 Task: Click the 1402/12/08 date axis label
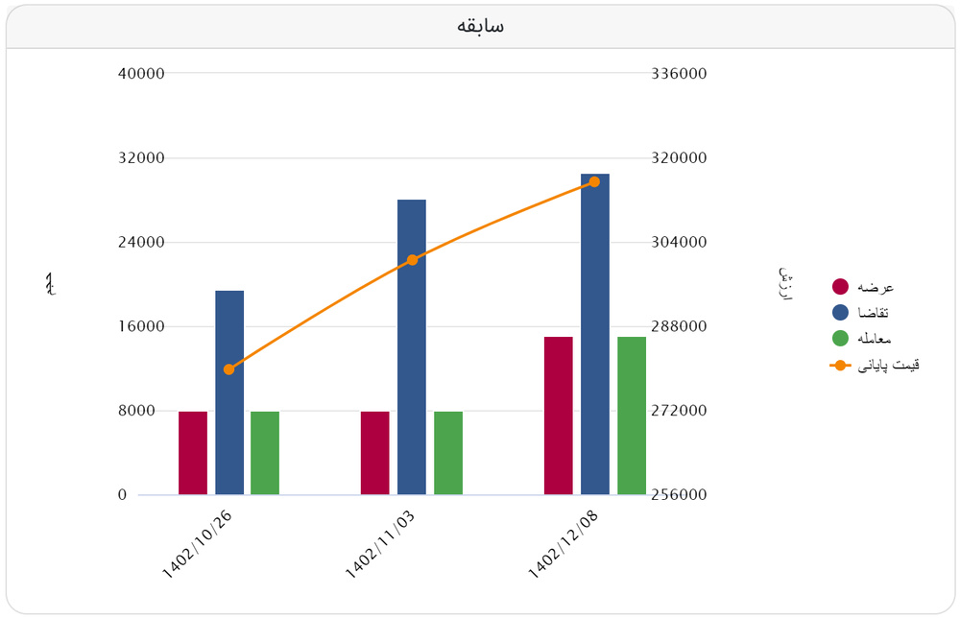tap(564, 543)
